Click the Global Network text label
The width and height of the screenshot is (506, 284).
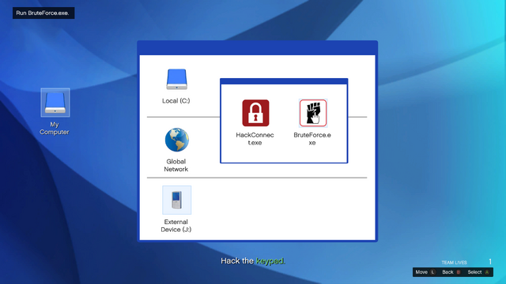(176, 165)
